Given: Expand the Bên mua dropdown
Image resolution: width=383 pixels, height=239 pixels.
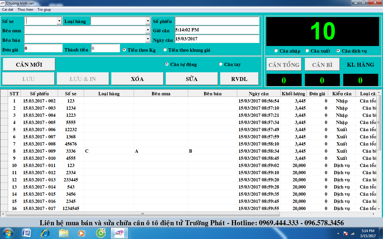Looking at the screenshot, I should click(x=148, y=30).
